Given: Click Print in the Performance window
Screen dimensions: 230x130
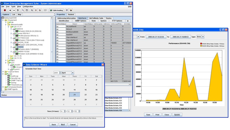Looking at the screenshot, I should pos(157,115).
